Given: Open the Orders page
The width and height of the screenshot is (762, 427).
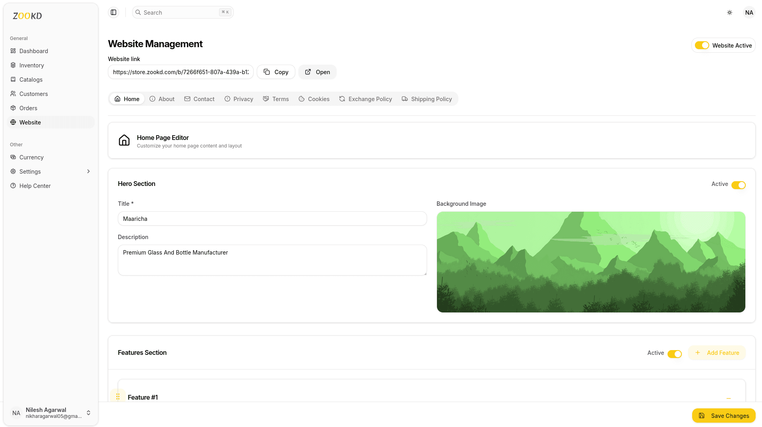Looking at the screenshot, I should tap(28, 108).
